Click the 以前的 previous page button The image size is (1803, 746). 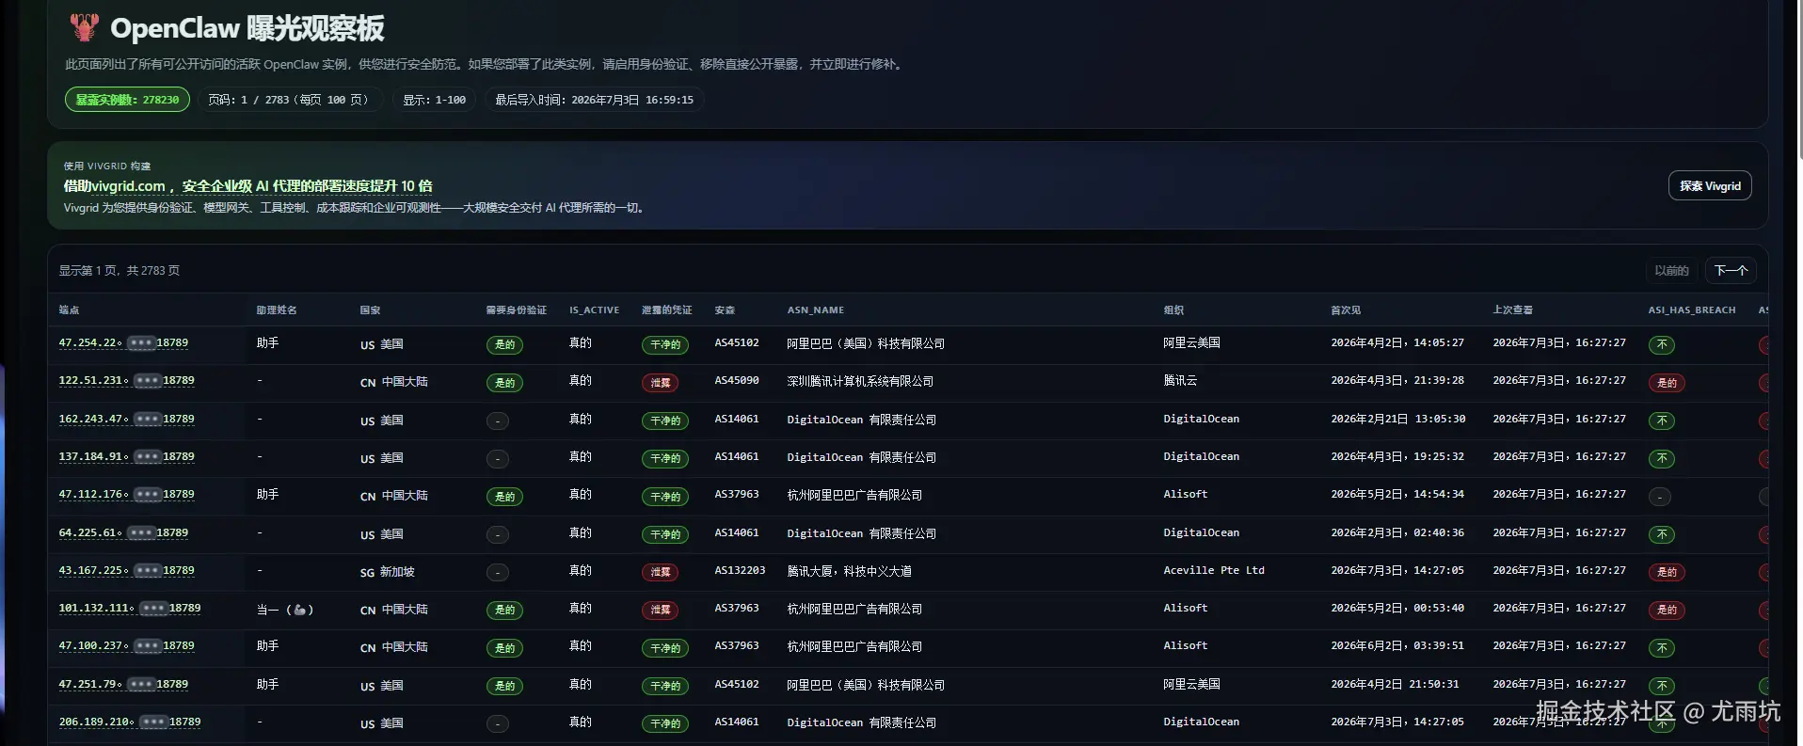pyautogui.click(x=1671, y=271)
